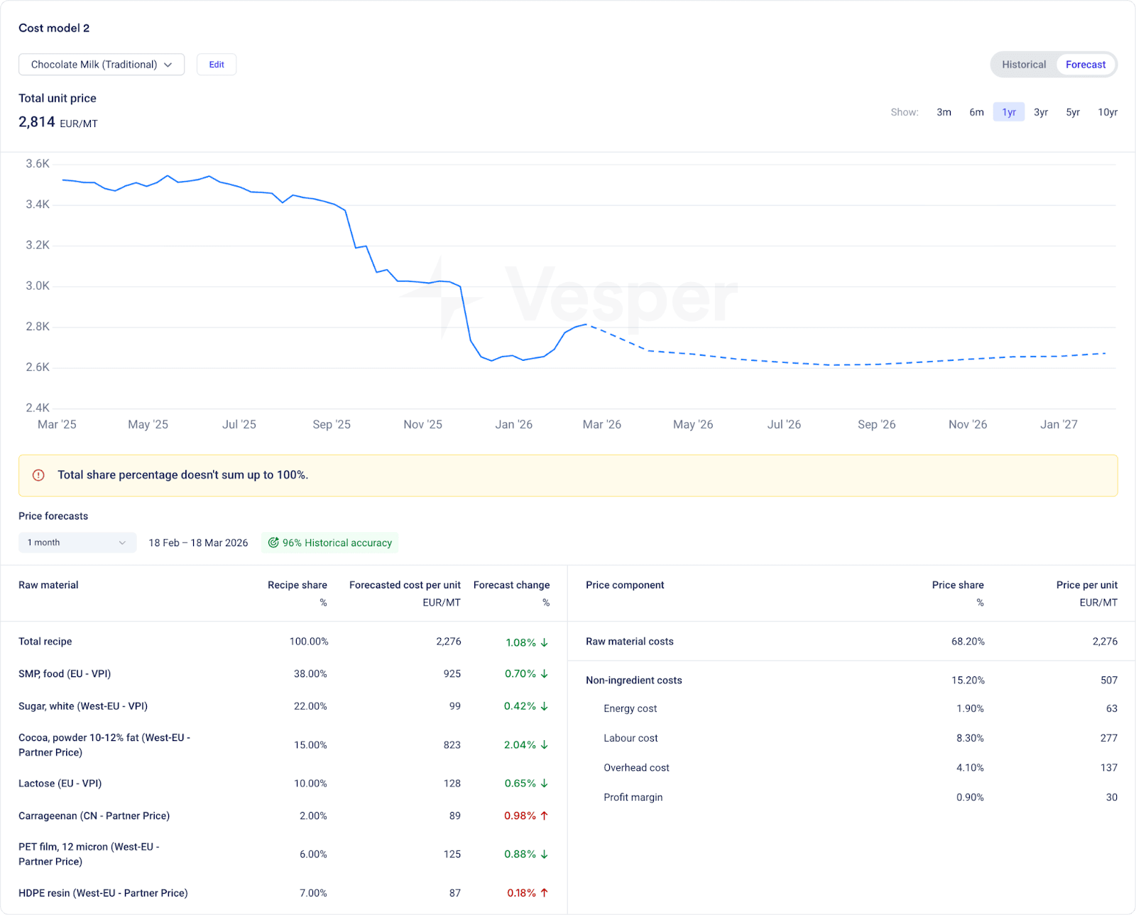Show the 3m time range

[x=944, y=112]
